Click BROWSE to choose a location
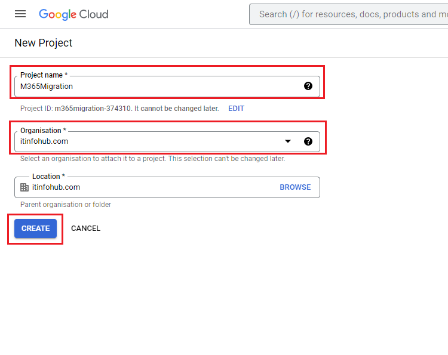 click(x=295, y=187)
